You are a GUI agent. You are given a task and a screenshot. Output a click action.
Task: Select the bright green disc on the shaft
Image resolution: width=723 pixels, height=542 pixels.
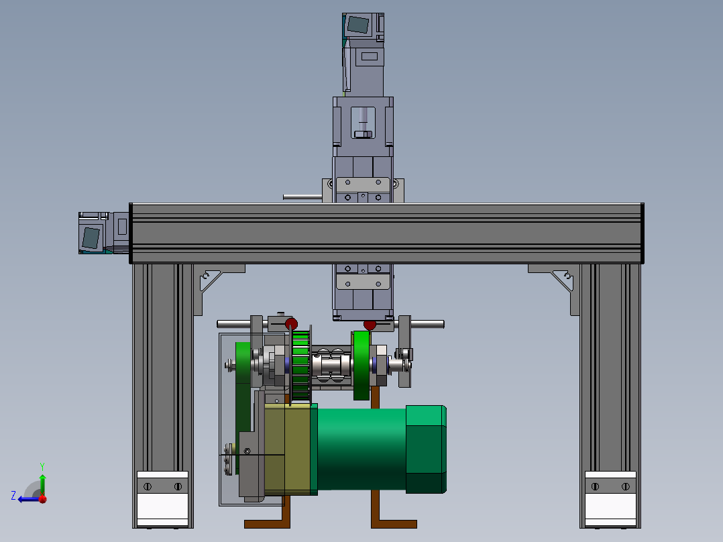(361, 366)
